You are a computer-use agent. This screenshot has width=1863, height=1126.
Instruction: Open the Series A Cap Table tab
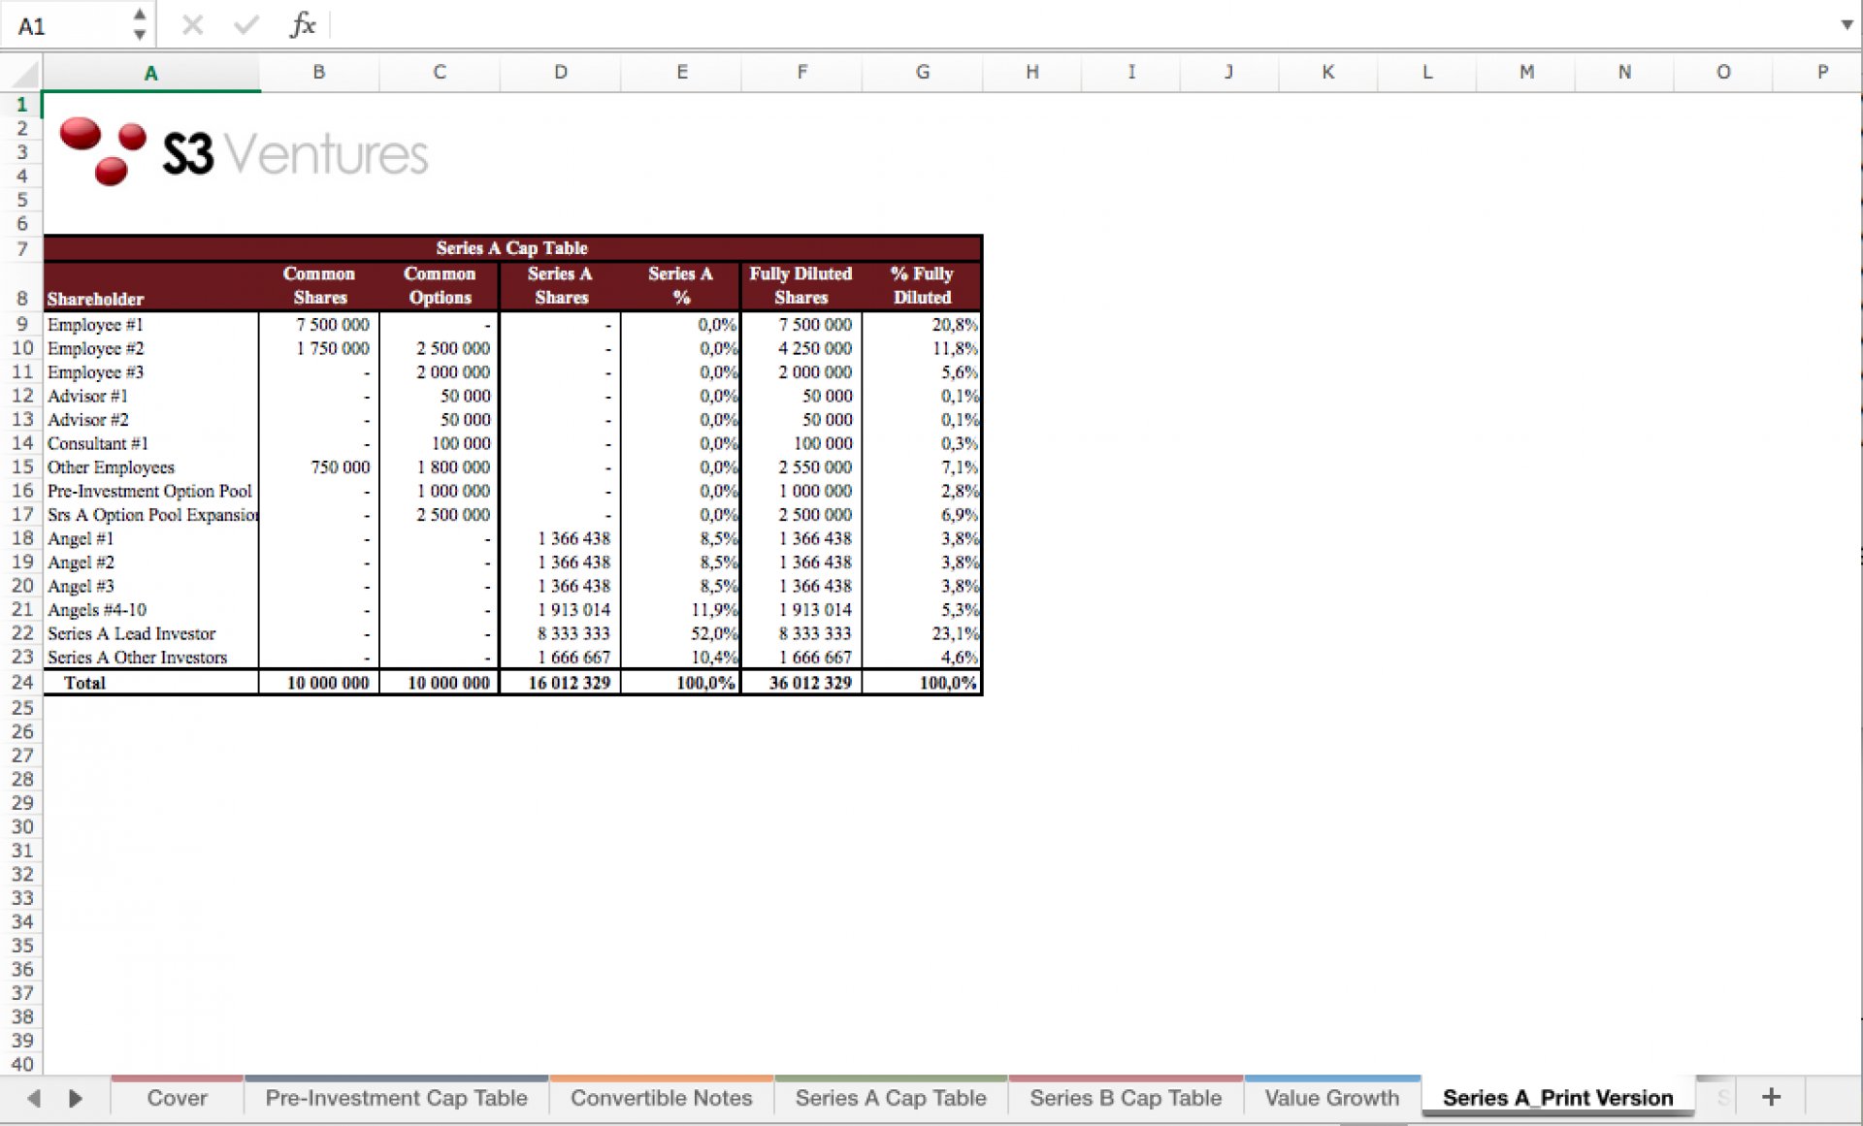[891, 1098]
